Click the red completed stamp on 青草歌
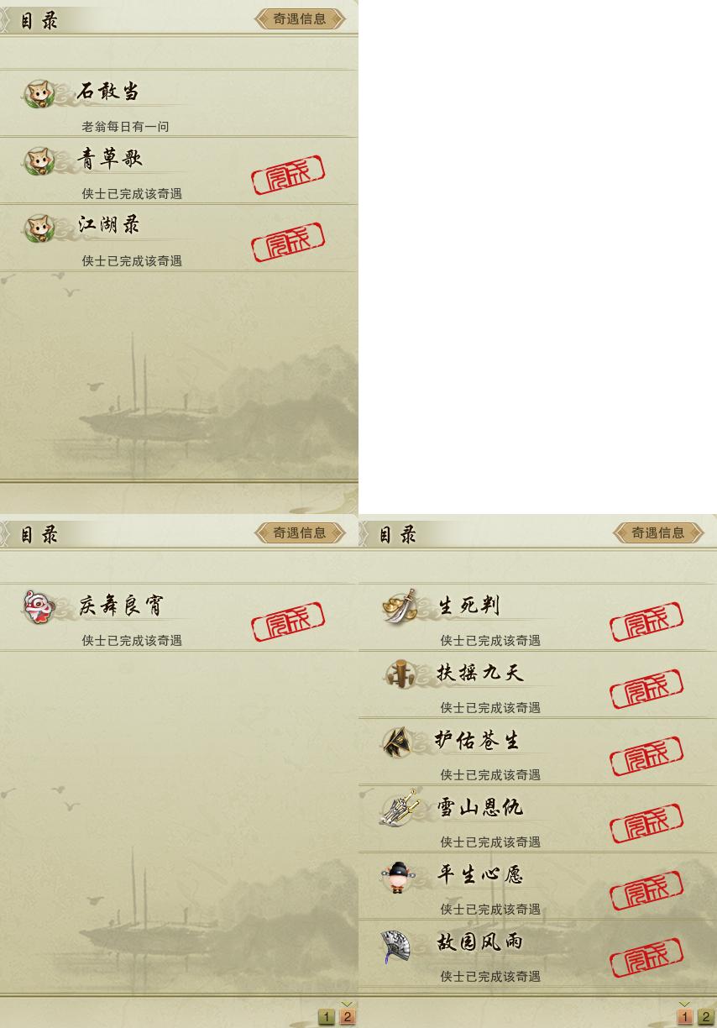Image resolution: width=717 pixels, height=1028 pixels. click(x=288, y=175)
